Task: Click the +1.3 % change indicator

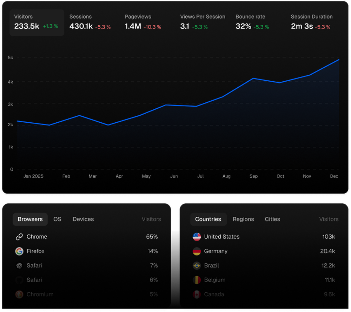Action: click(51, 26)
